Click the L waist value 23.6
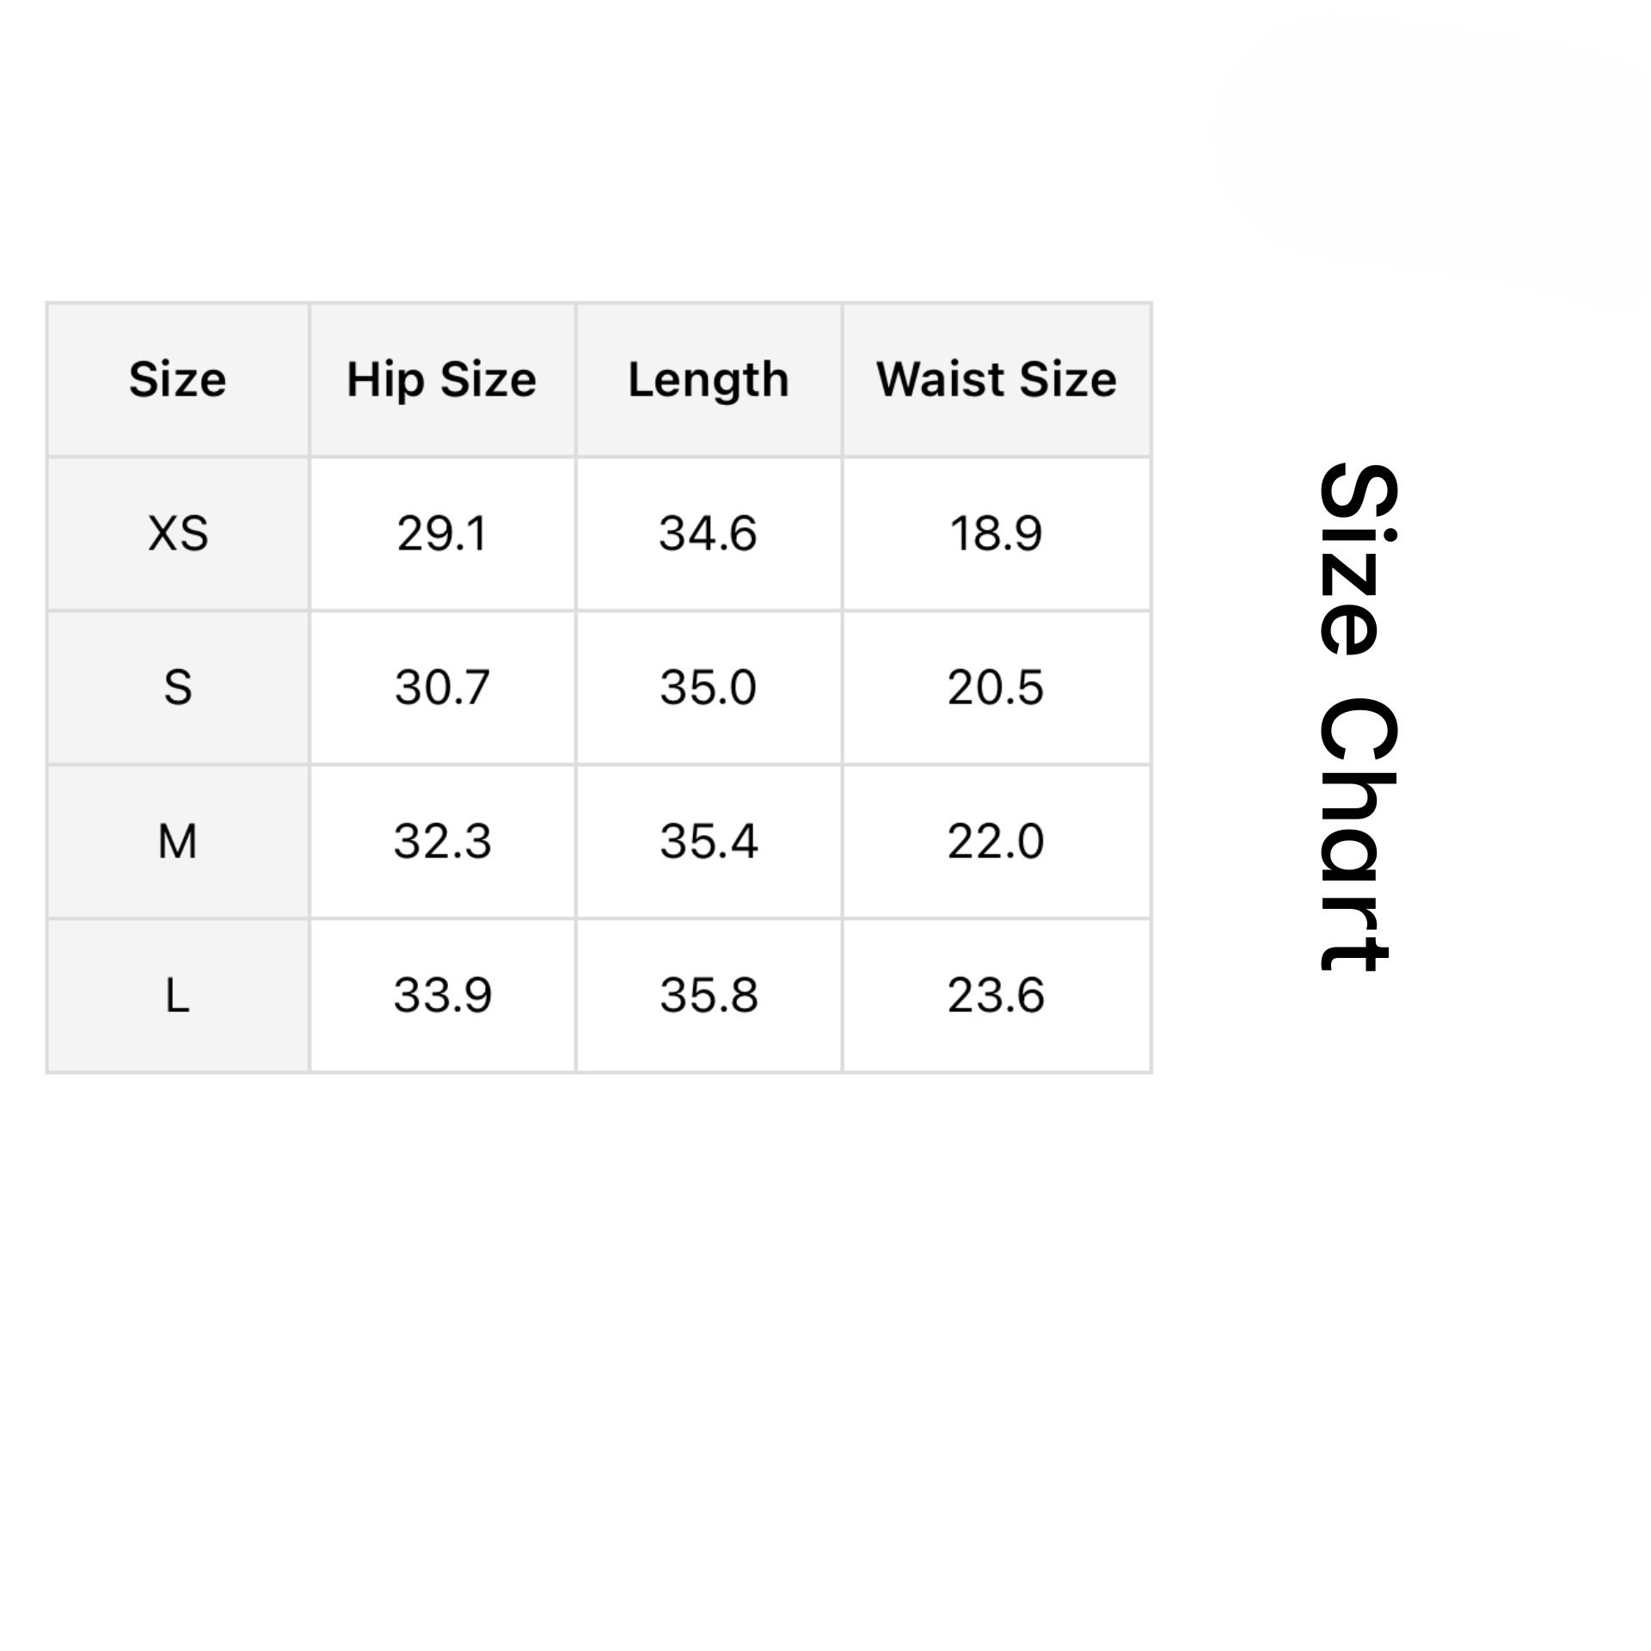1651x1651 pixels. point(996,995)
